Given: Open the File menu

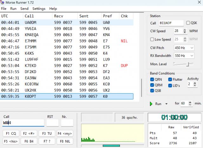Looking at the screenshot, I should coord(3,9).
